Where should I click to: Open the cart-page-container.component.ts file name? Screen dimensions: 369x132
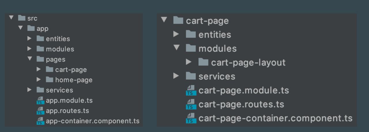pos(275,118)
